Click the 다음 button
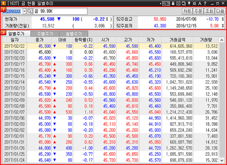The width and height of the screenshot is (227, 165). tap(220, 11)
